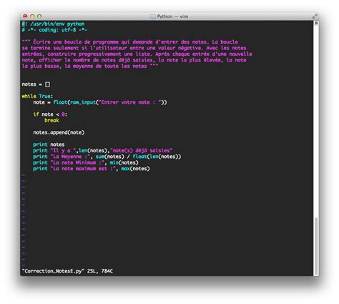Click the "# -*- coding: utf-8 -*-" line
339x304 pixels.
54,30
